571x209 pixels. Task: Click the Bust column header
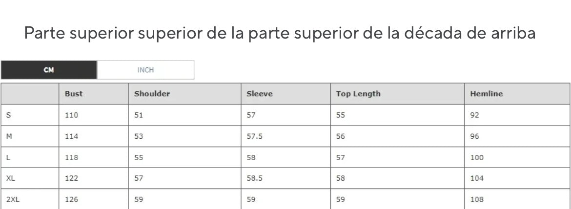74,94
